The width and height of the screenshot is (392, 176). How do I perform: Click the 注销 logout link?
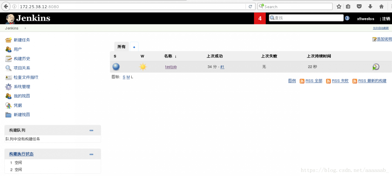pos(386,19)
